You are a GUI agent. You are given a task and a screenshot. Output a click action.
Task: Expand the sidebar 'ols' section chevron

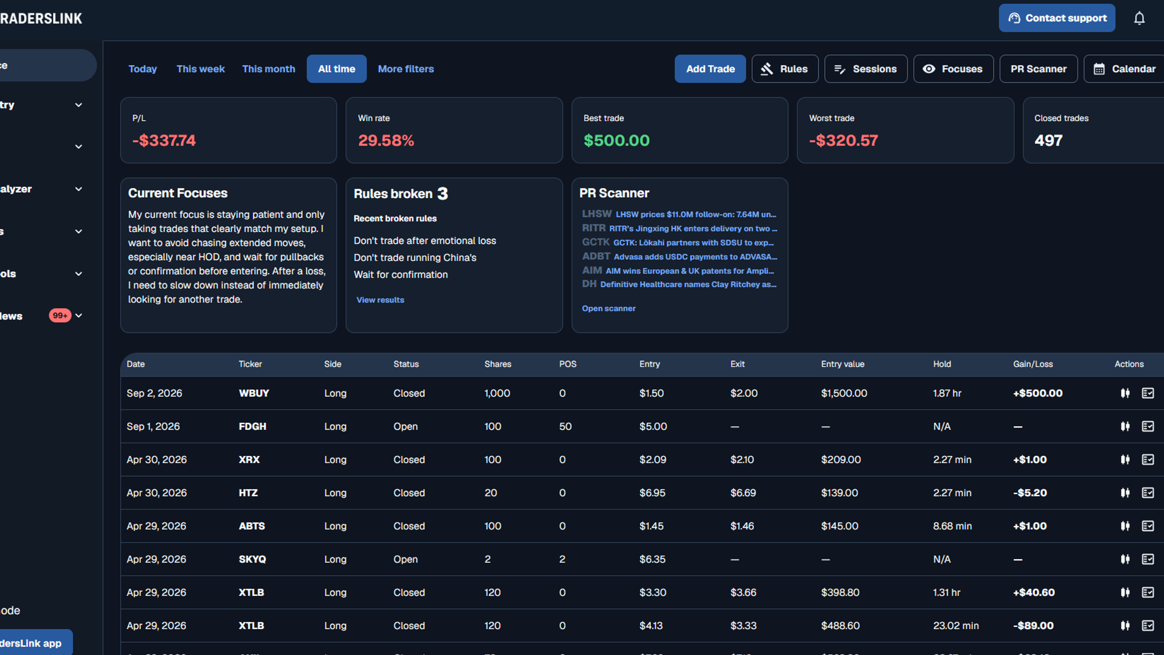[78, 274]
